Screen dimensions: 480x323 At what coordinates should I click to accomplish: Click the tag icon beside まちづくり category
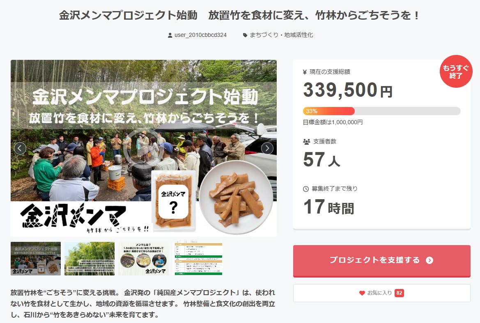click(x=245, y=35)
